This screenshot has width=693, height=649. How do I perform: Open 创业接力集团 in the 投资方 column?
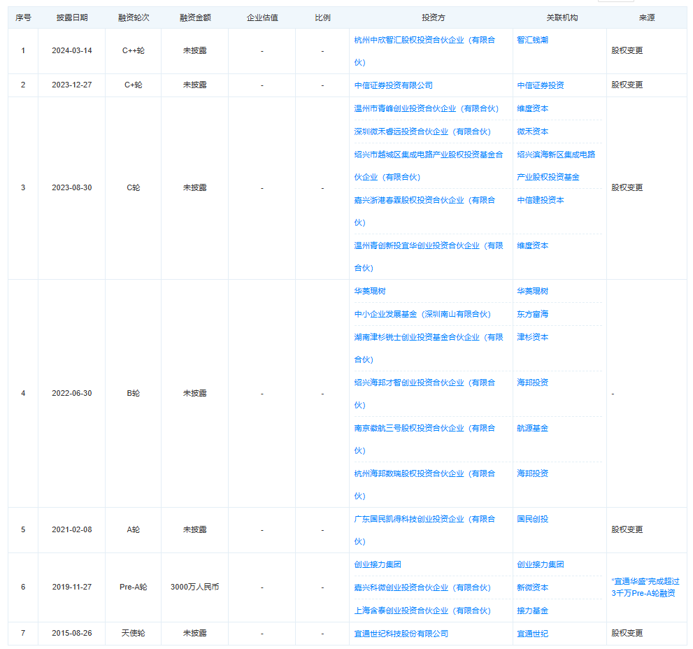point(378,564)
